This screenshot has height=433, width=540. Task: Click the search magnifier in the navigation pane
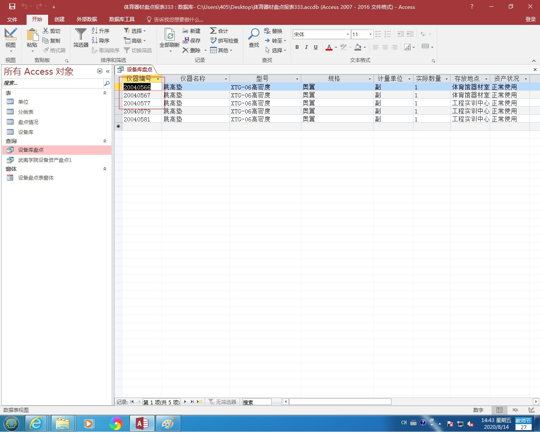click(107, 83)
